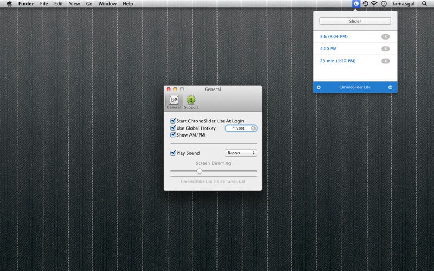Open Time Machine menu bar icon

[365, 4]
